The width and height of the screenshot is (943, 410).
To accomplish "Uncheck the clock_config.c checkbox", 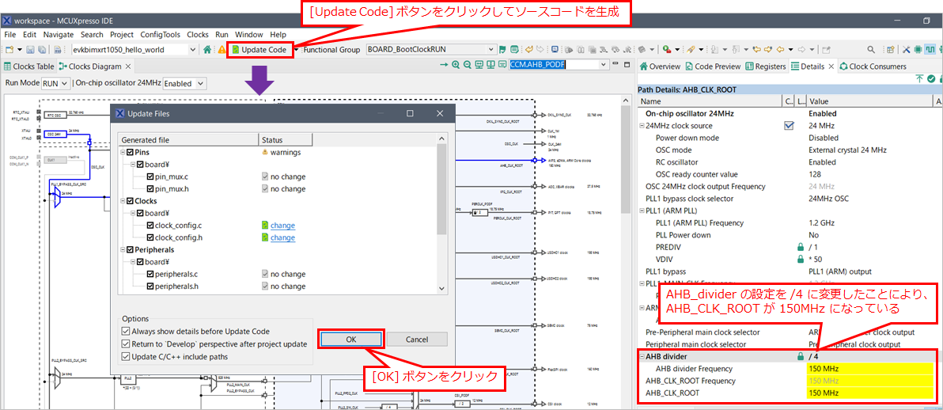I will 150,226.
